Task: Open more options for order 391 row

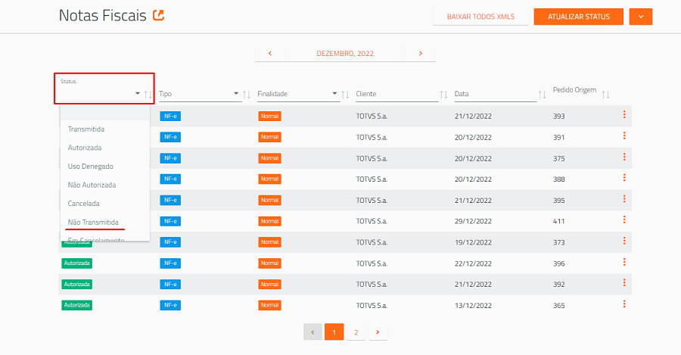Action: point(624,135)
